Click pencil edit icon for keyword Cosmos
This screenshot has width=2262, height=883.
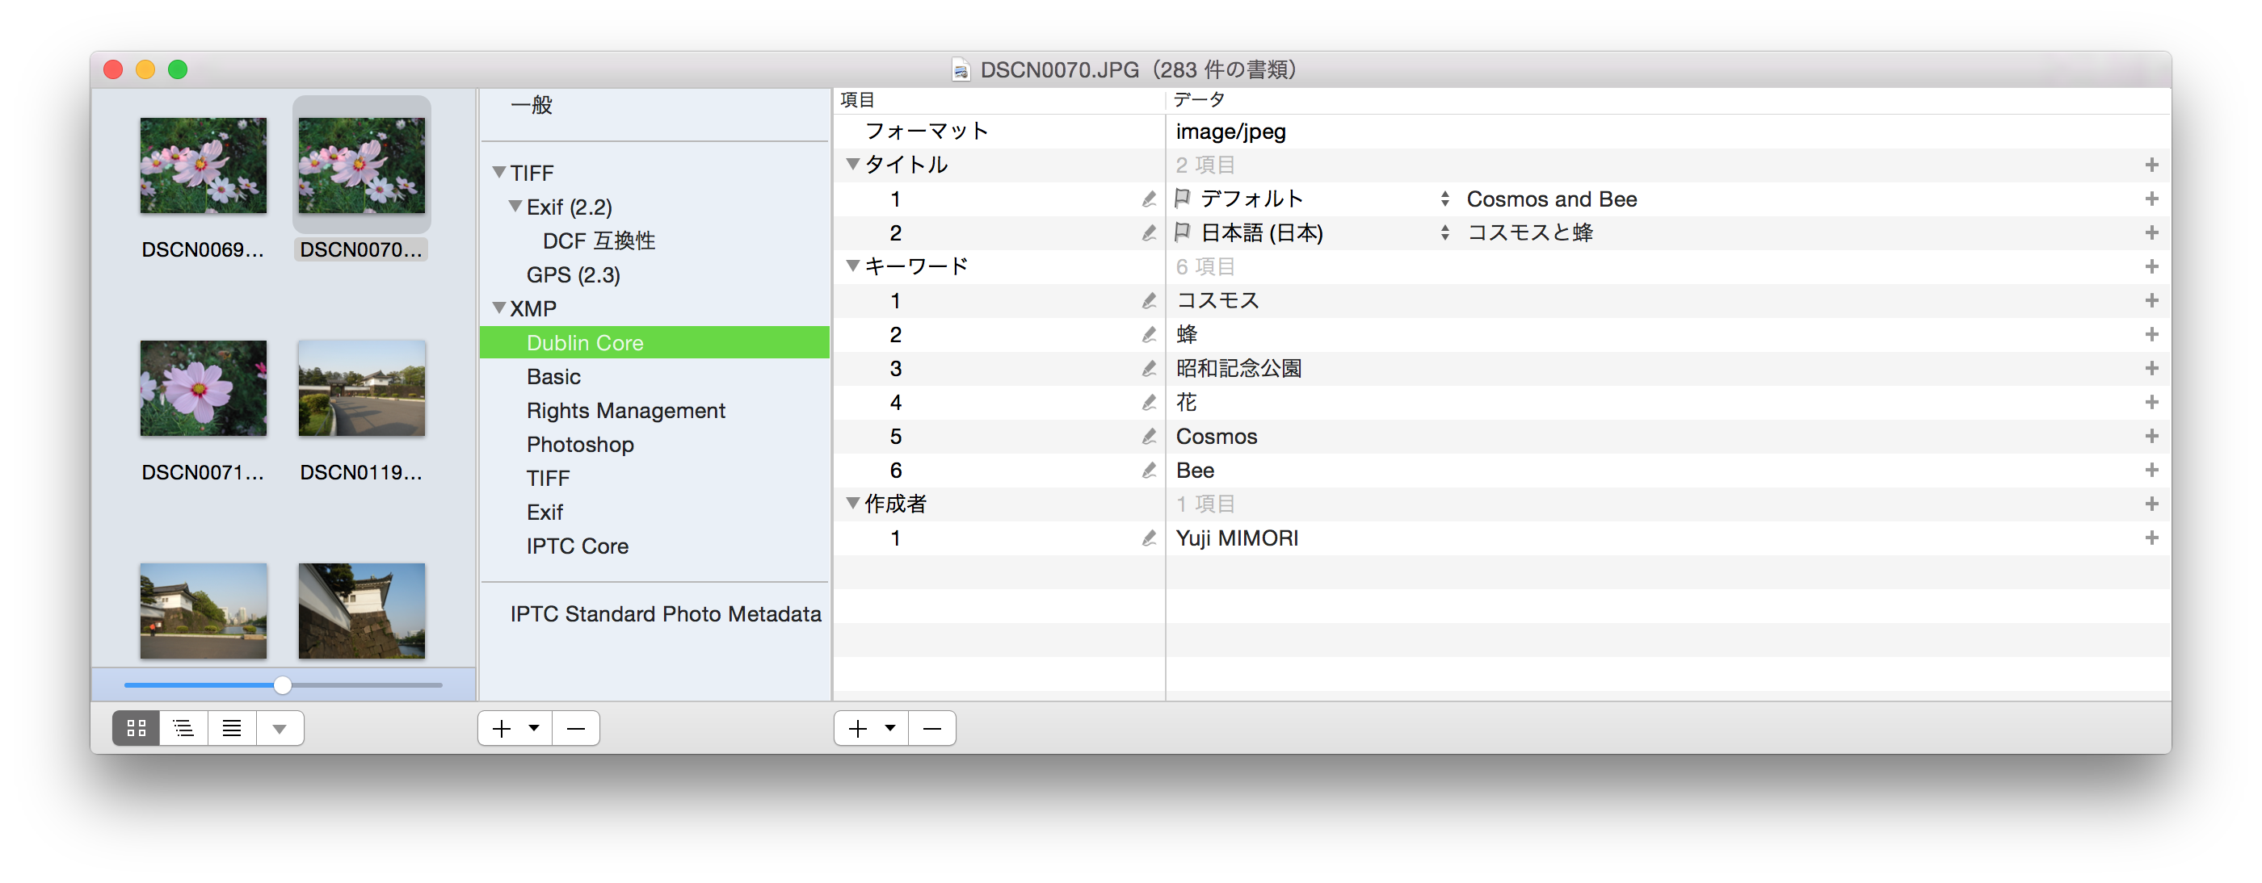[x=1149, y=436]
